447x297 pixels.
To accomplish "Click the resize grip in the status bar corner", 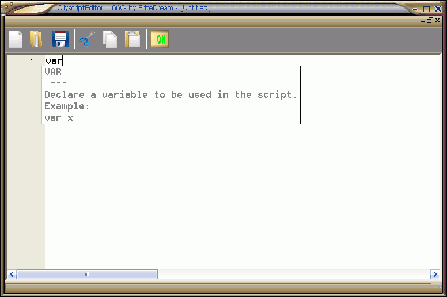I will click(438, 287).
